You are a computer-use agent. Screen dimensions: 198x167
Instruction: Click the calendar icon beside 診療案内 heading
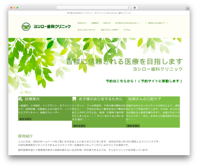click(x=20, y=99)
